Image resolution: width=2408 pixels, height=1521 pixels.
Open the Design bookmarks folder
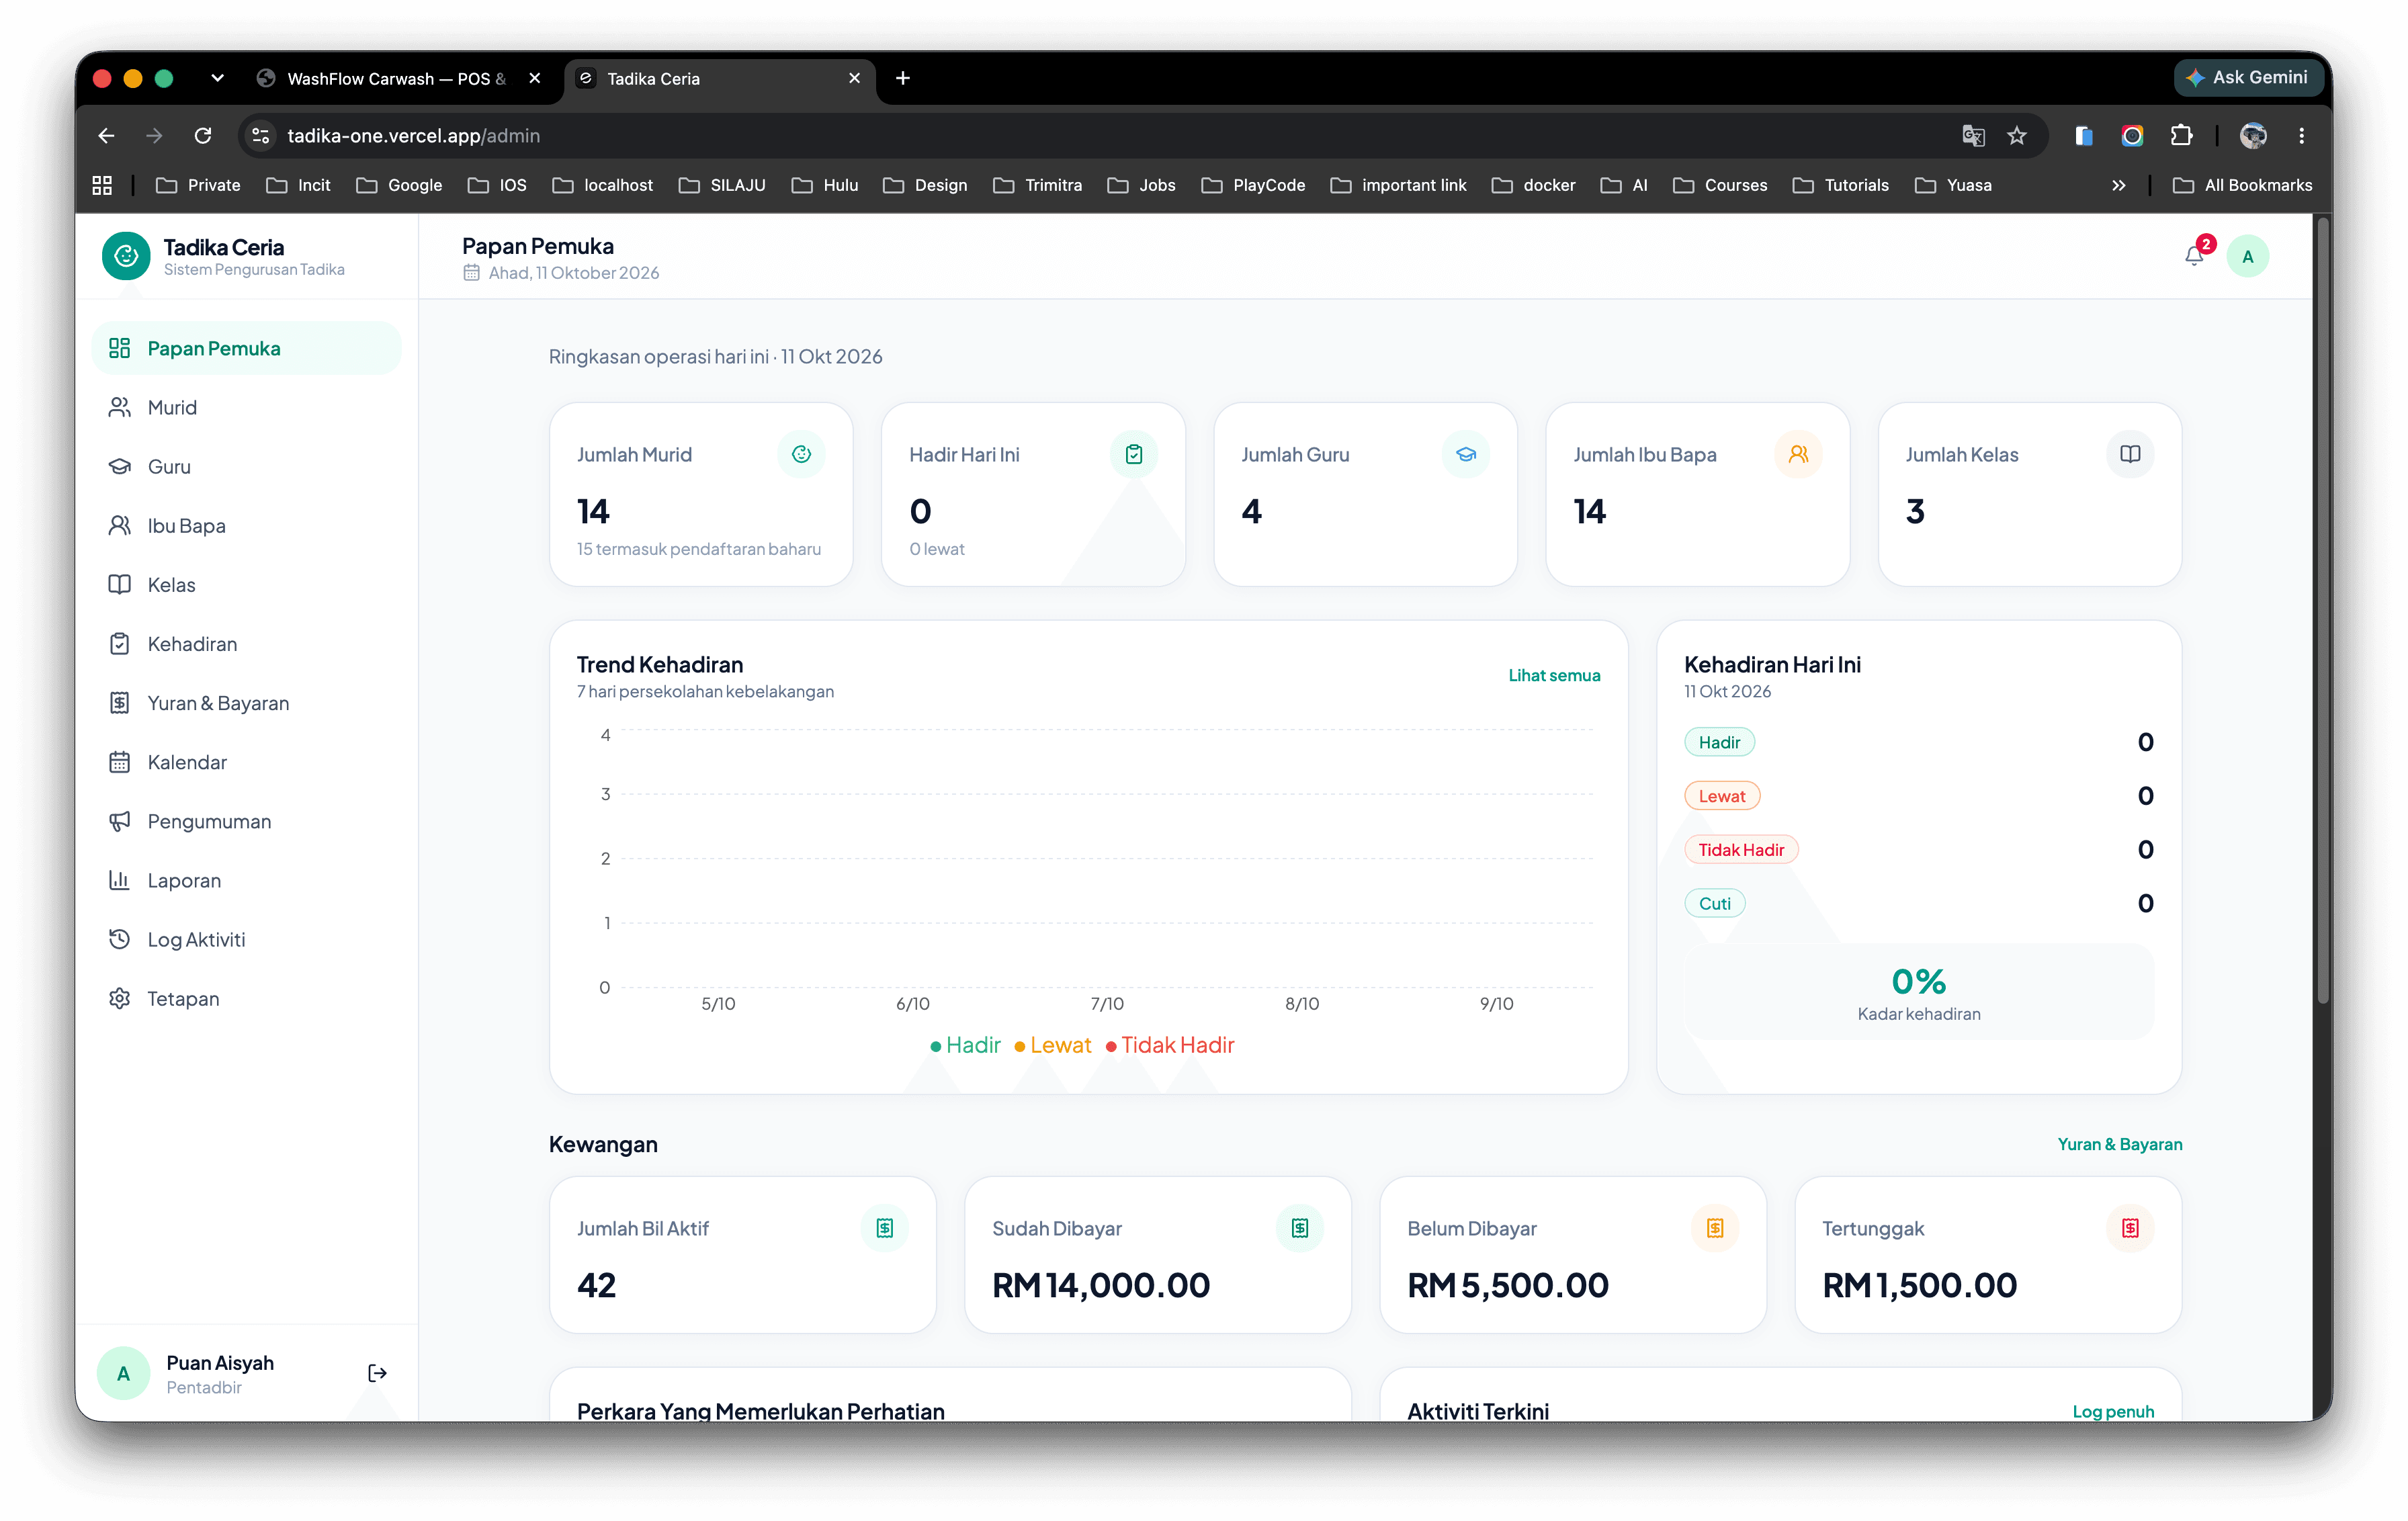pyautogui.click(x=925, y=186)
